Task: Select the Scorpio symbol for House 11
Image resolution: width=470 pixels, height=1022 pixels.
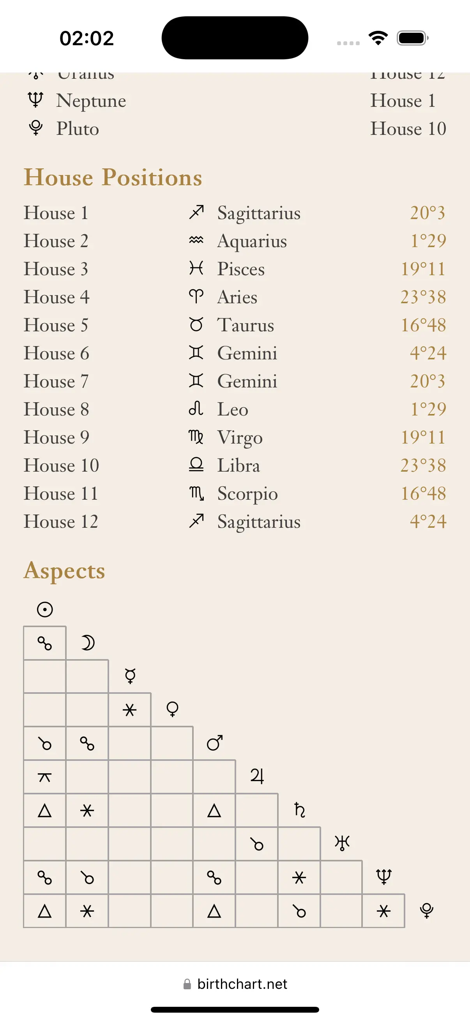Action: [196, 493]
